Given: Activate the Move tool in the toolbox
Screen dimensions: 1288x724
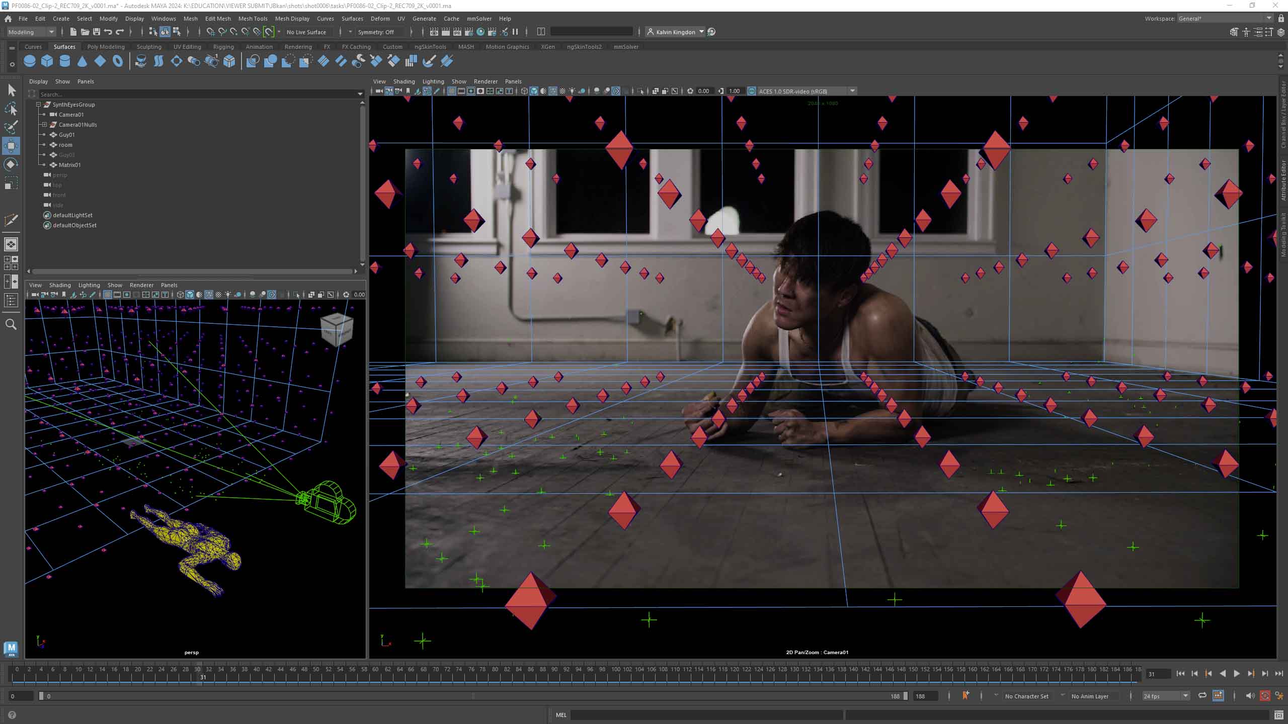Looking at the screenshot, I should coord(11,146).
